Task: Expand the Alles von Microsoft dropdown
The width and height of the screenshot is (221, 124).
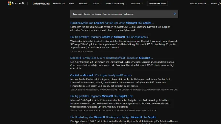Action: pos(199,4)
